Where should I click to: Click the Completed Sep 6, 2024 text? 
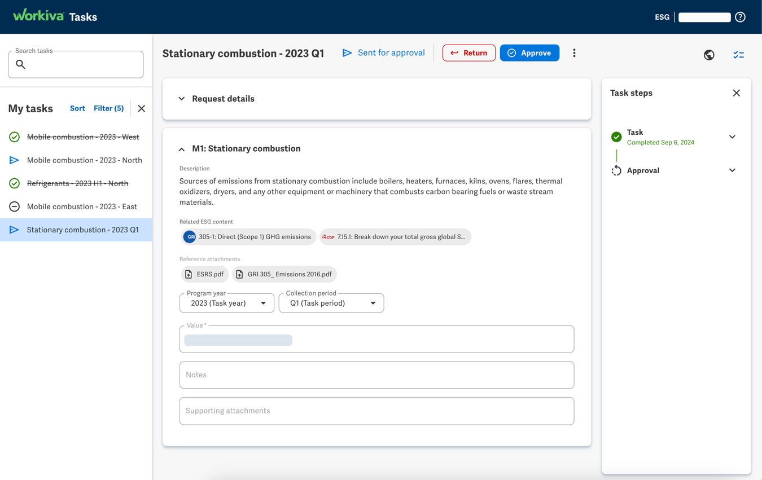click(x=660, y=143)
